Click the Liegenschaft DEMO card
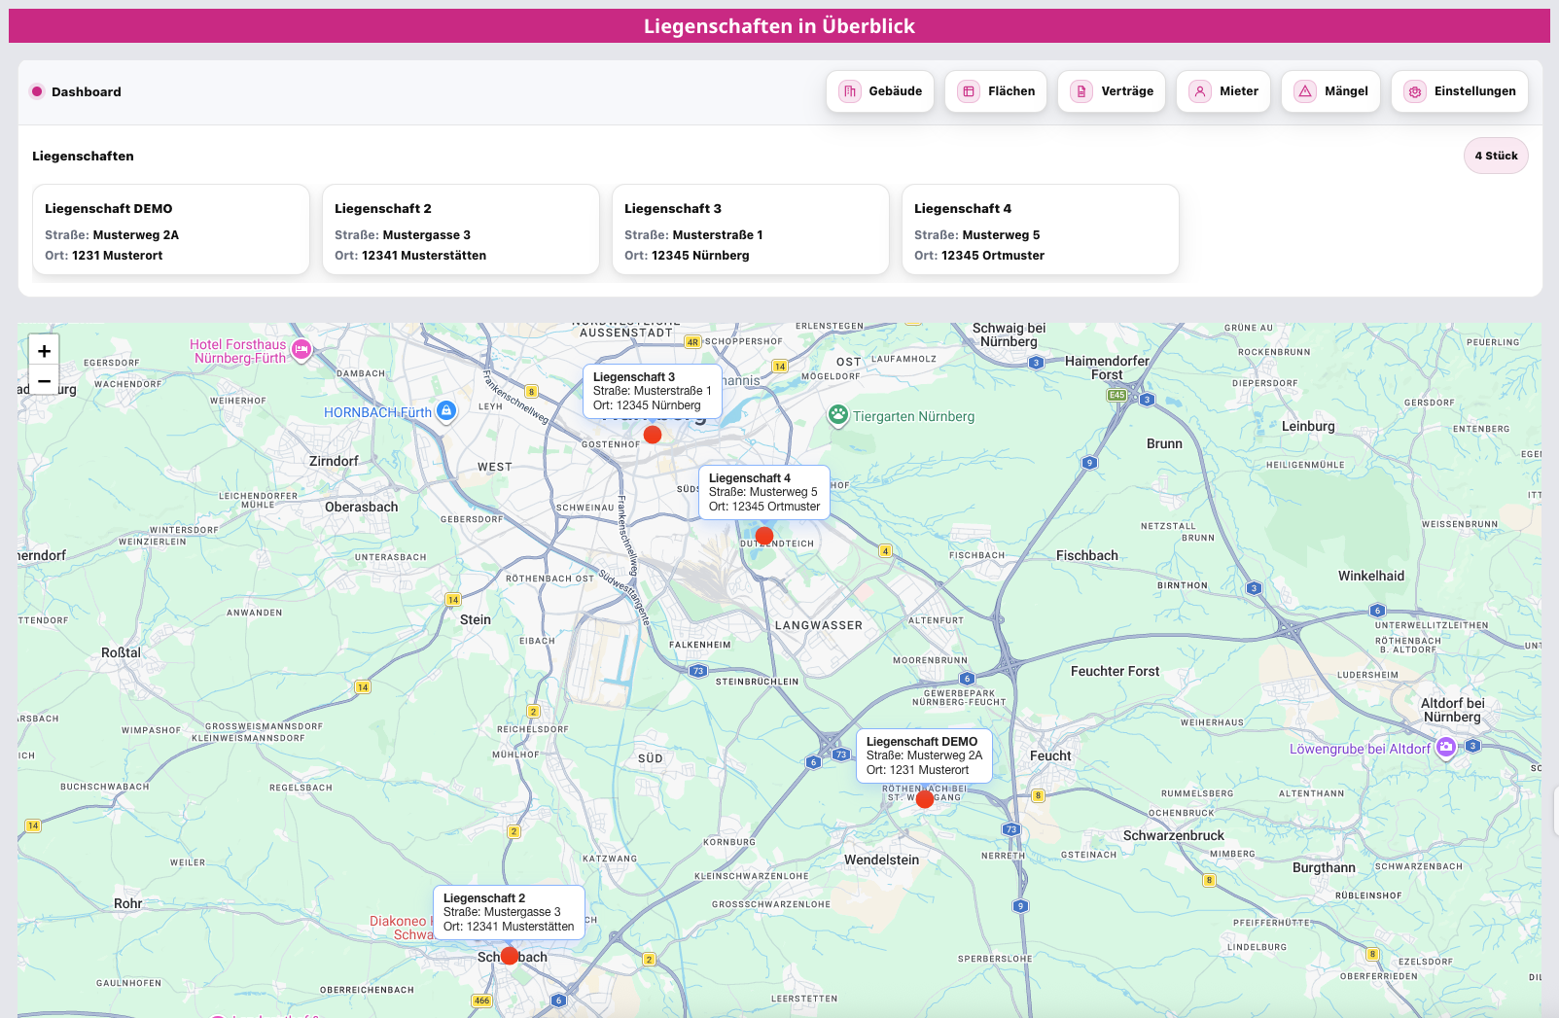This screenshot has width=1559, height=1018. click(x=170, y=229)
